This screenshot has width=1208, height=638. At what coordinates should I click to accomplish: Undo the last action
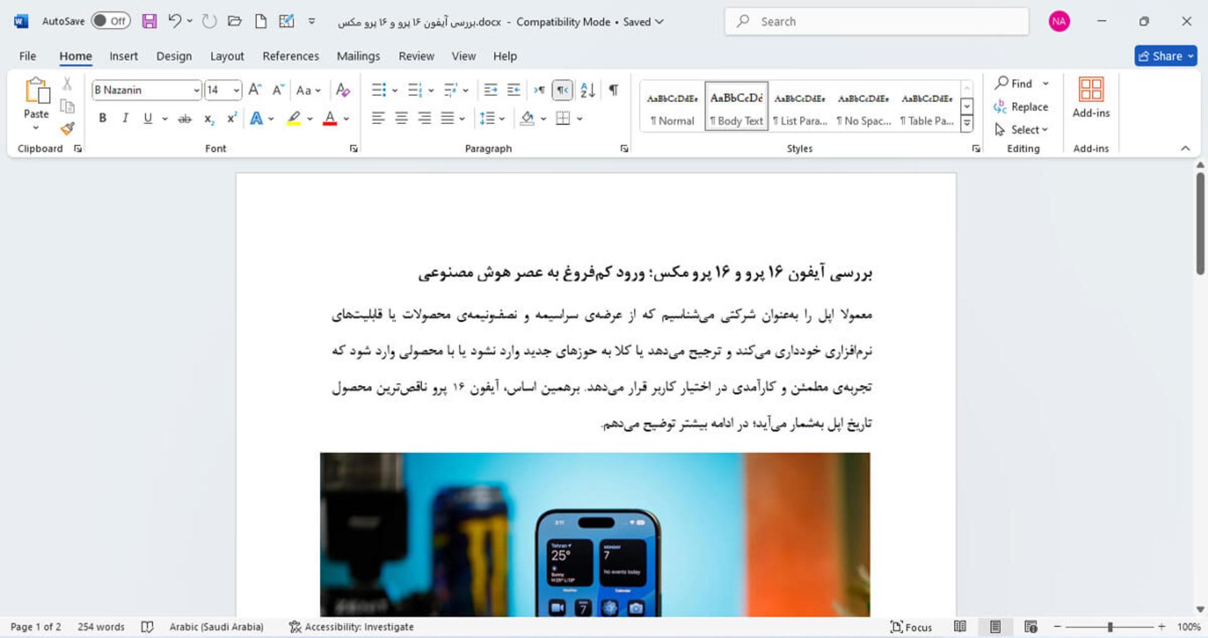click(x=174, y=21)
